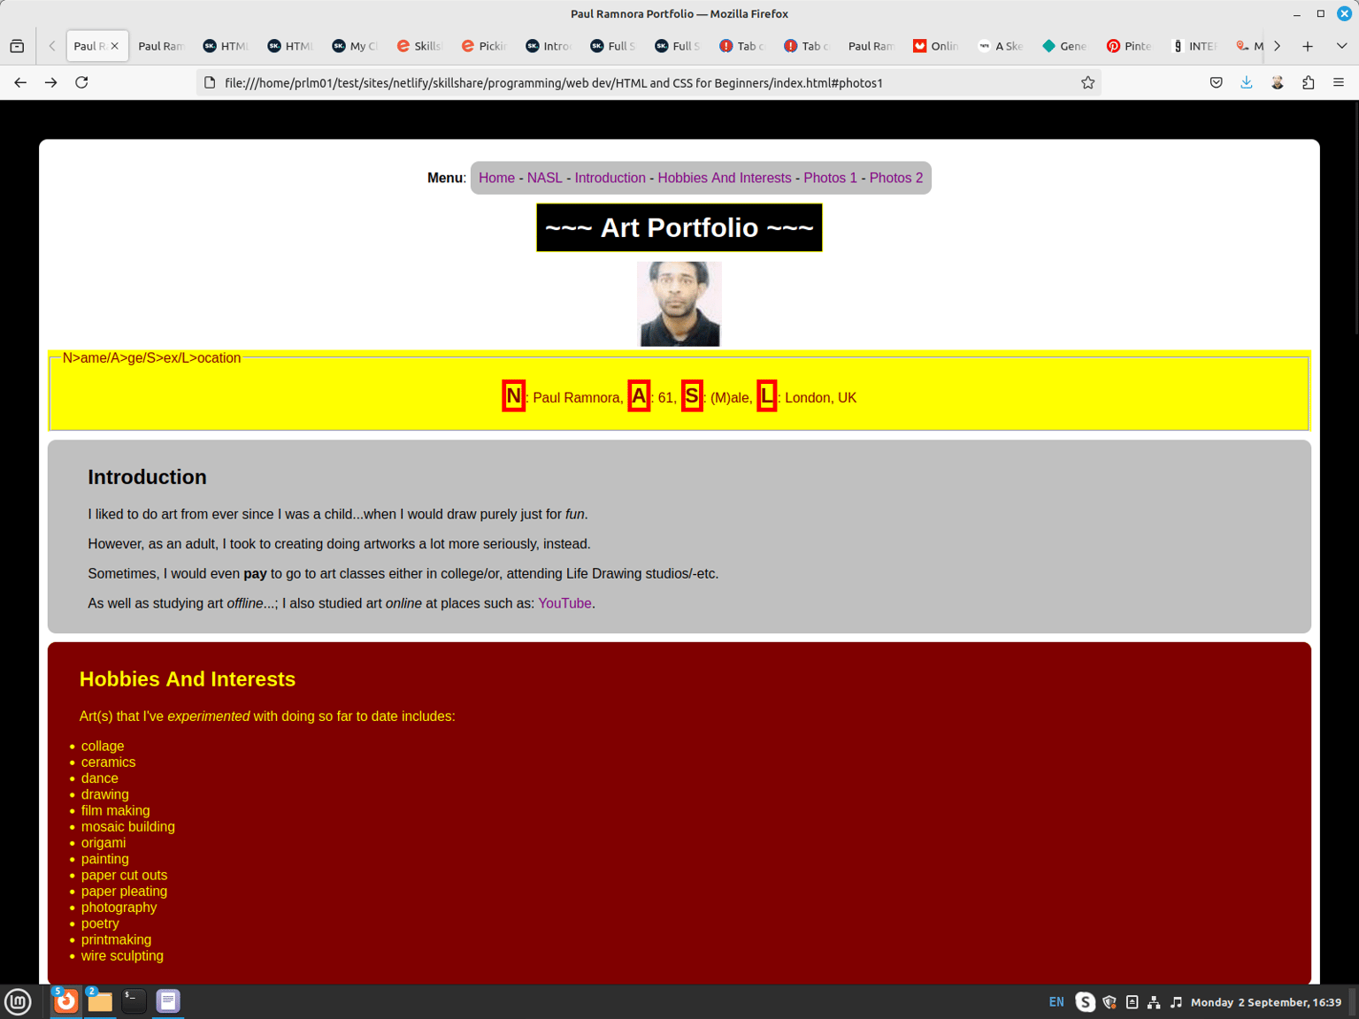The image size is (1359, 1019).
Task: Click the user avatar toolbar icon
Action: 1278,82
